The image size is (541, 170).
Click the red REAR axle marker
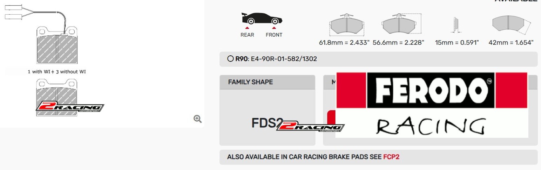247,28
